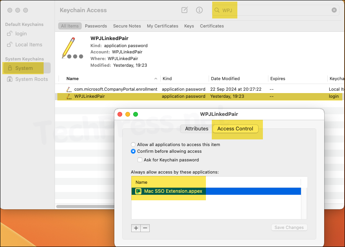Image resolution: width=345 pixels, height=247 pixels.
Task: Open the Secure Notes tab
Action: coord(127,26)
